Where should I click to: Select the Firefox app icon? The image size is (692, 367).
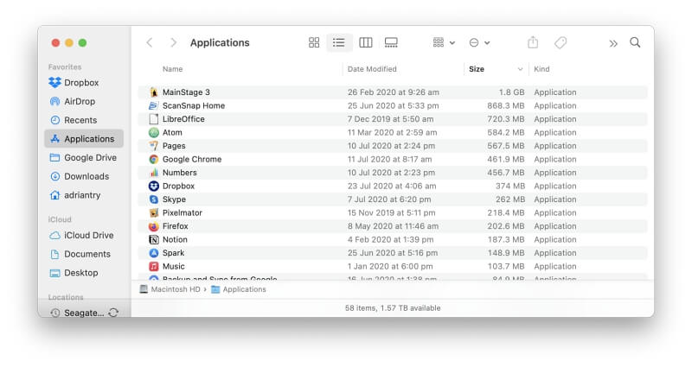click(x=154, y=226)
